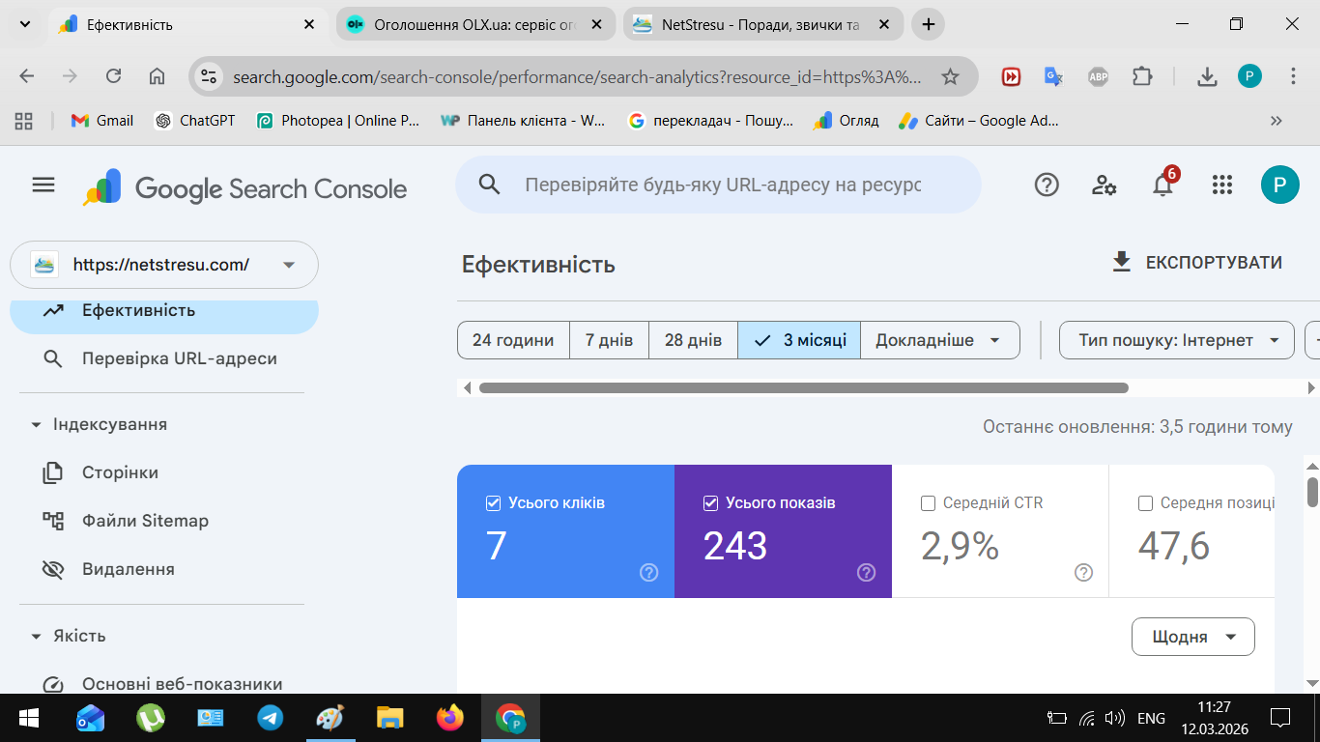Open the Search Console hamburger menu
This screenshot has width=1320, height=742.
[43, 185]
